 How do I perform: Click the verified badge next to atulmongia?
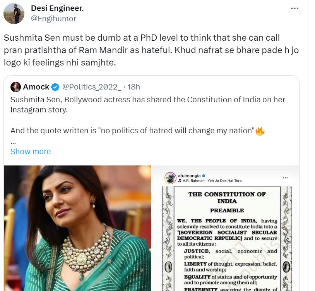coord(204,176)
